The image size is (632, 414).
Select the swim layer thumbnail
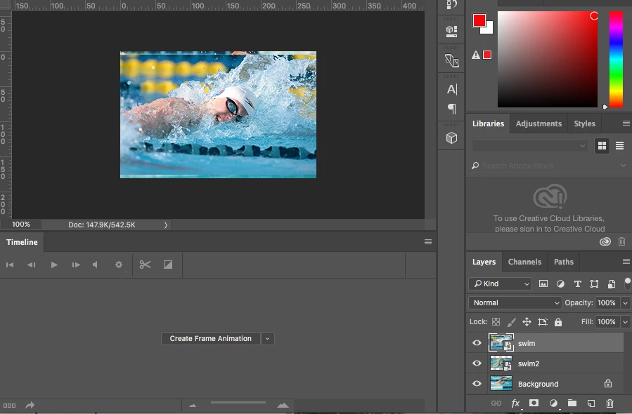click(501, 343)
